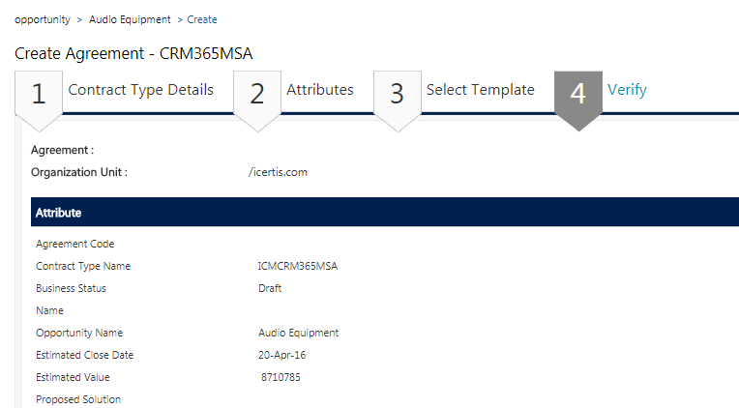
Task: Open Audio Equipment breadcrumb link
Action: click(130, 19)
